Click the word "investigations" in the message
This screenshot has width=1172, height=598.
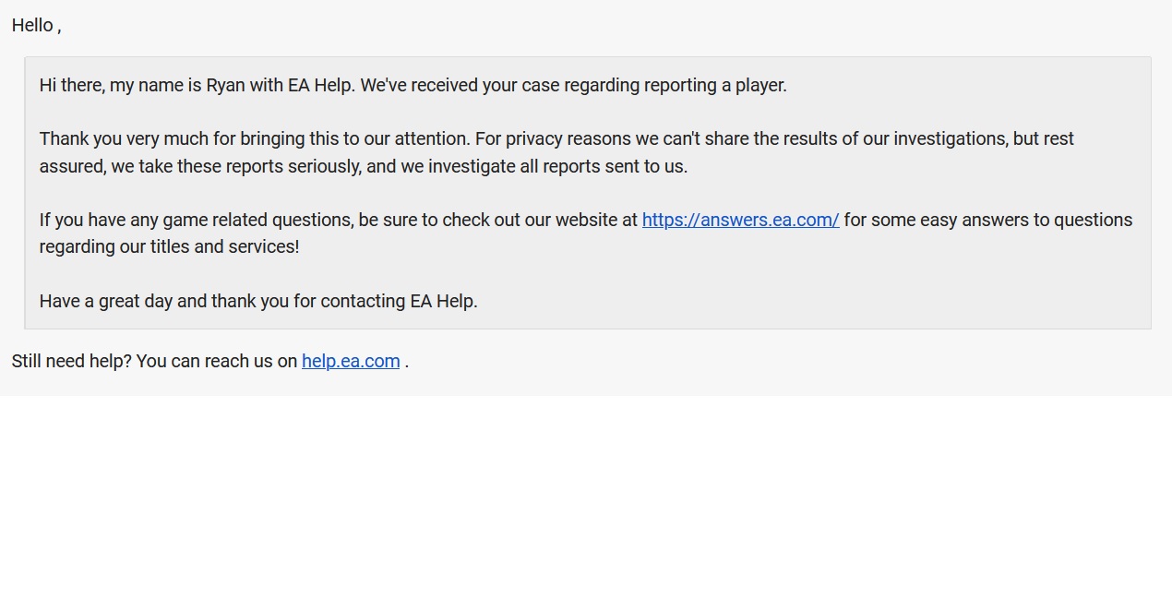click(x=949, y=139)
